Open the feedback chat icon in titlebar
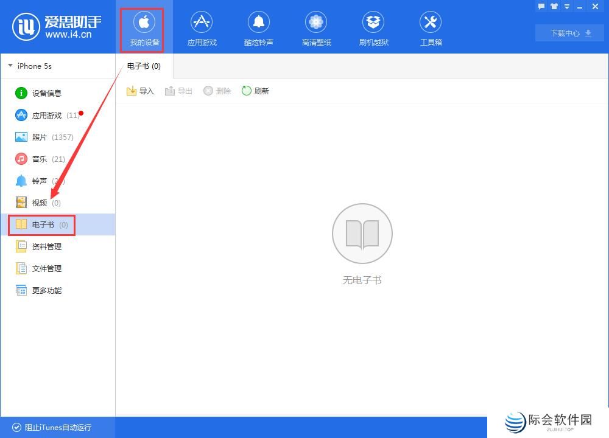 (x=541, y=6)
